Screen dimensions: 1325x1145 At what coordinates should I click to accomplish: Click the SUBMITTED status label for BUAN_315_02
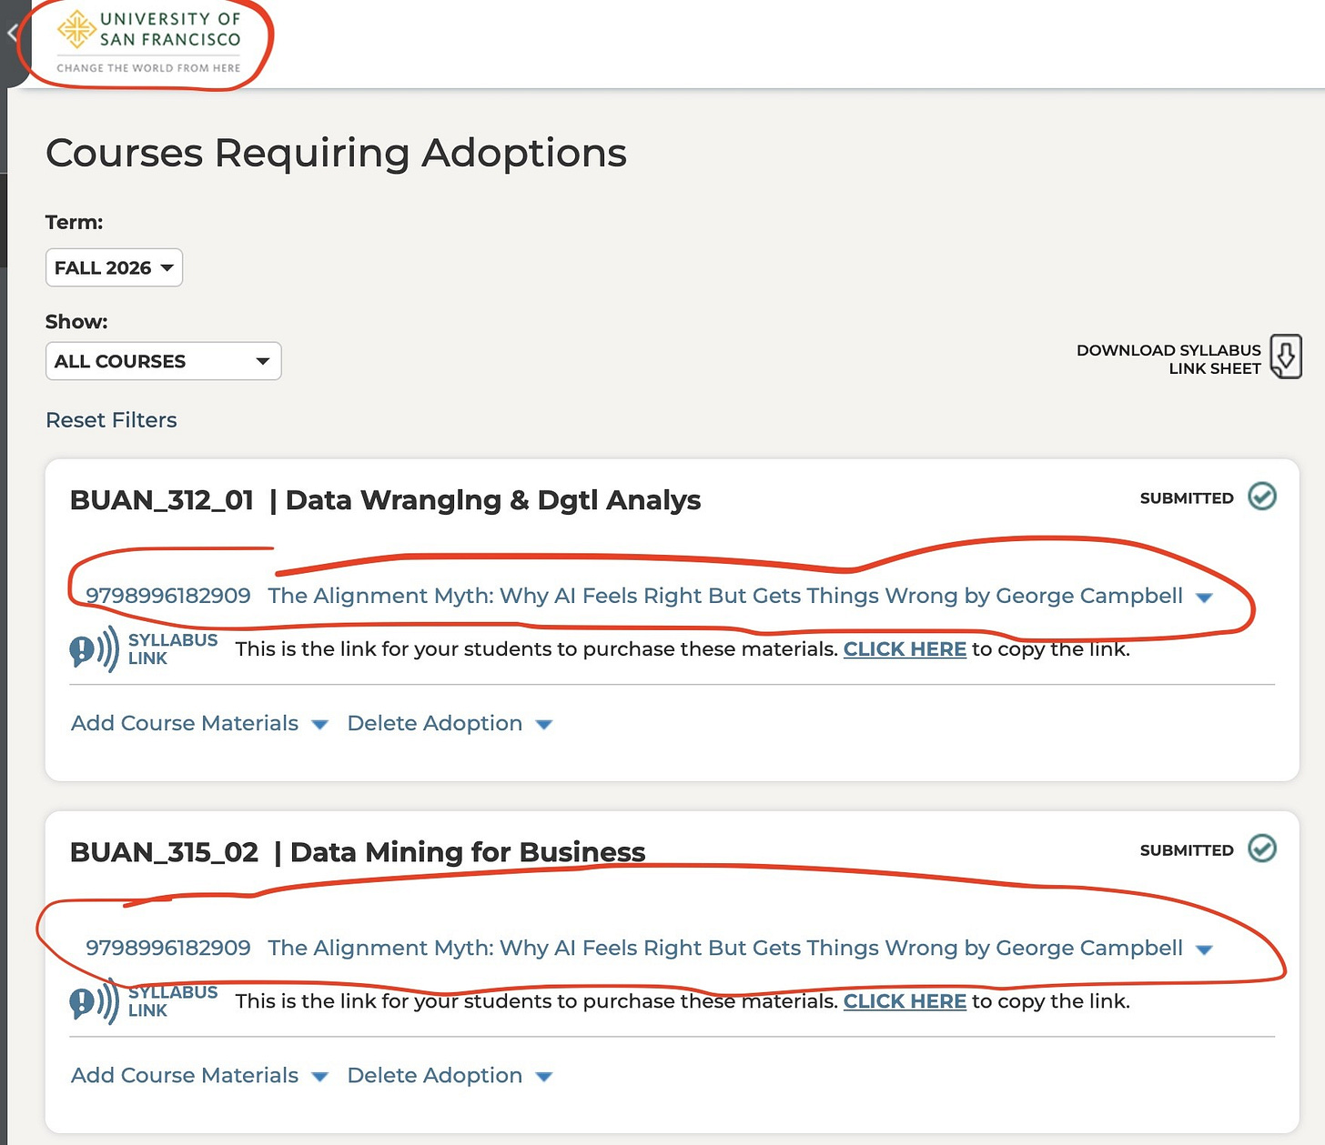1187,850
